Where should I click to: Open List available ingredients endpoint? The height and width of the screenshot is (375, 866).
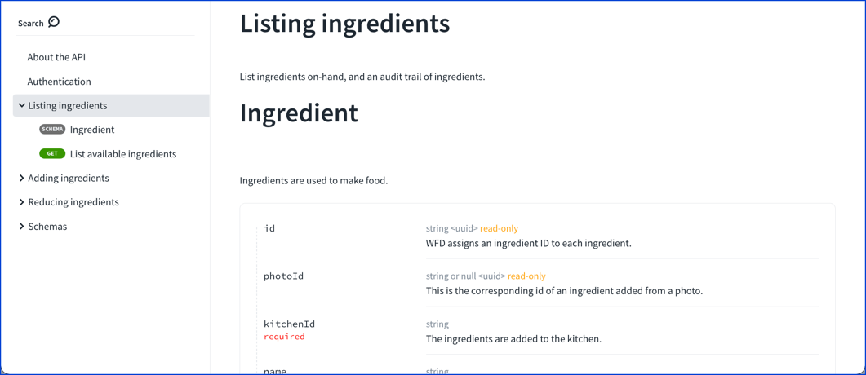point(123,153)
